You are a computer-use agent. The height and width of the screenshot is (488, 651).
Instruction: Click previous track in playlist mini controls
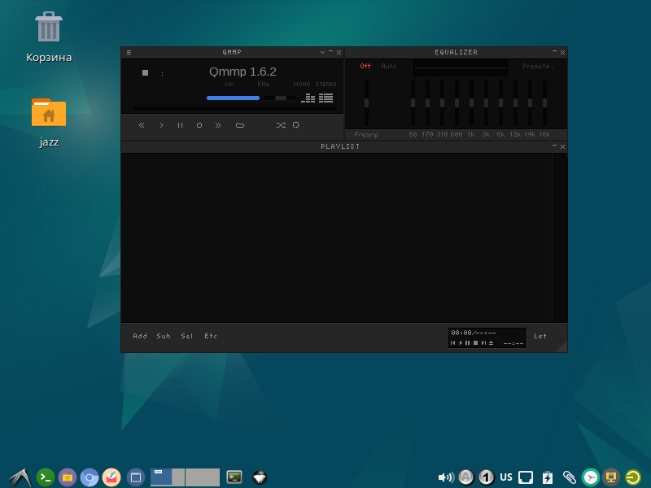(453, 342)
